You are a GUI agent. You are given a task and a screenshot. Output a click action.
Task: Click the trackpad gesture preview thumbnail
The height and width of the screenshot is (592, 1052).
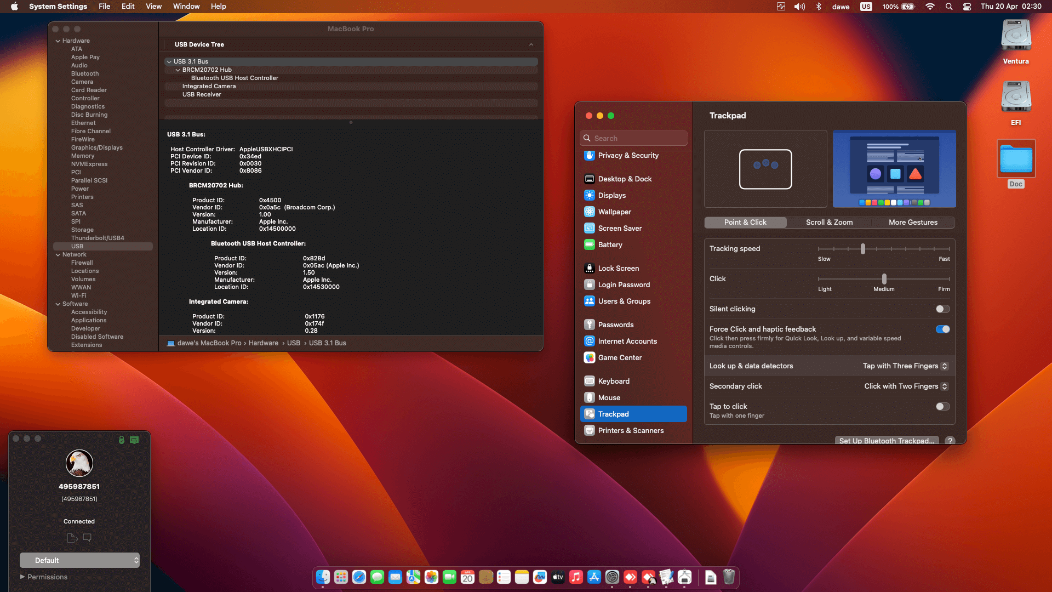tap(765, 169)
